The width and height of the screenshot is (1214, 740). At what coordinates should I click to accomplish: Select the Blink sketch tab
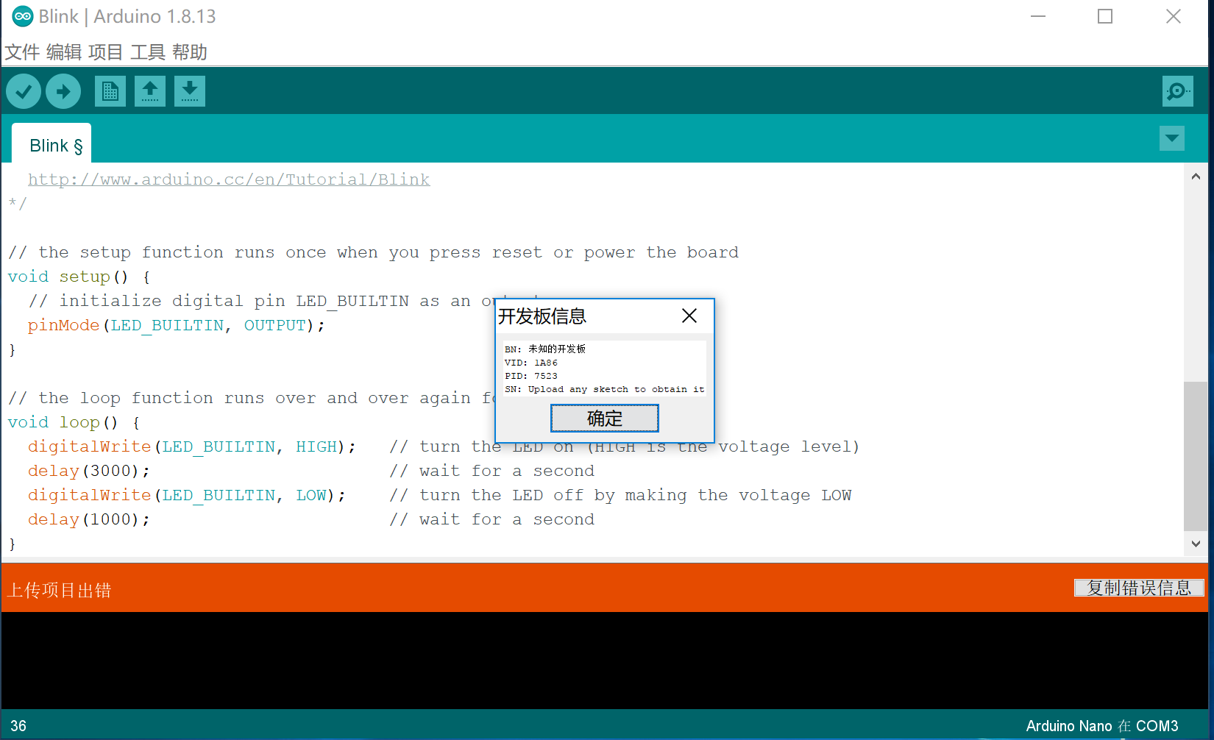52,145
